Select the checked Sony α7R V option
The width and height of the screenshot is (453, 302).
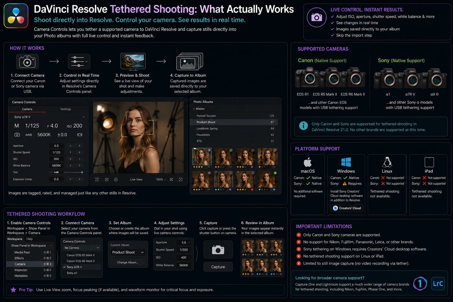coord(81,267)
